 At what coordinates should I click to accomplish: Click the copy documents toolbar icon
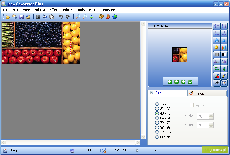tap(45, 17)
